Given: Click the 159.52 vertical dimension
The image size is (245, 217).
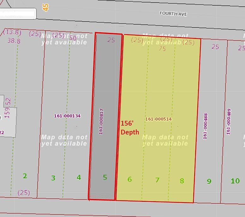Looking at the screenshot, I should 8,108.
